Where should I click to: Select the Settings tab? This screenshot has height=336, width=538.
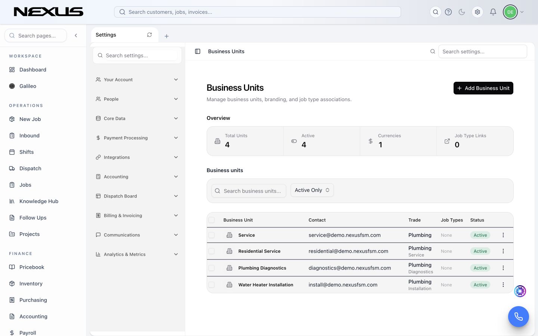[125, 35]
